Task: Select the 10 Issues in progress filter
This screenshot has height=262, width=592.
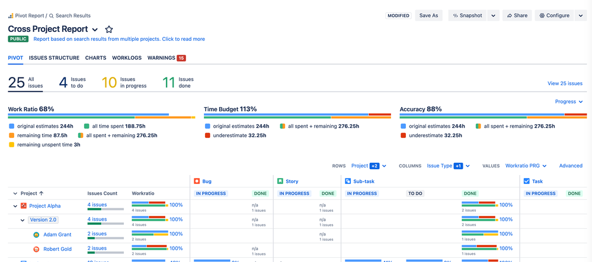Action: point(124,83)
